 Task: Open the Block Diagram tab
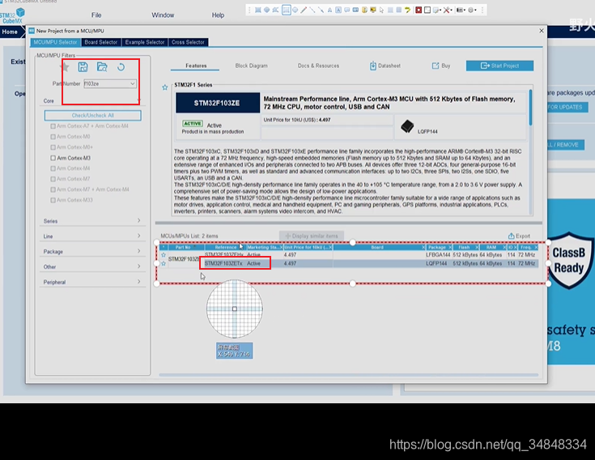(251, 66)
